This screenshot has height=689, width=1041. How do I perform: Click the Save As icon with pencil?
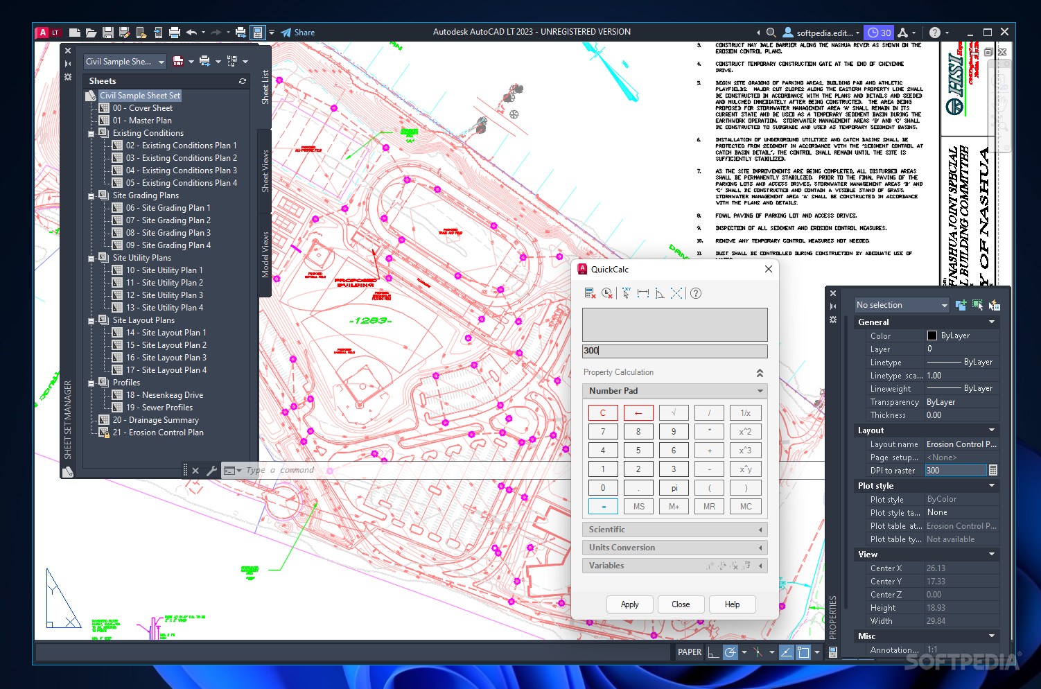click(125, 32)
